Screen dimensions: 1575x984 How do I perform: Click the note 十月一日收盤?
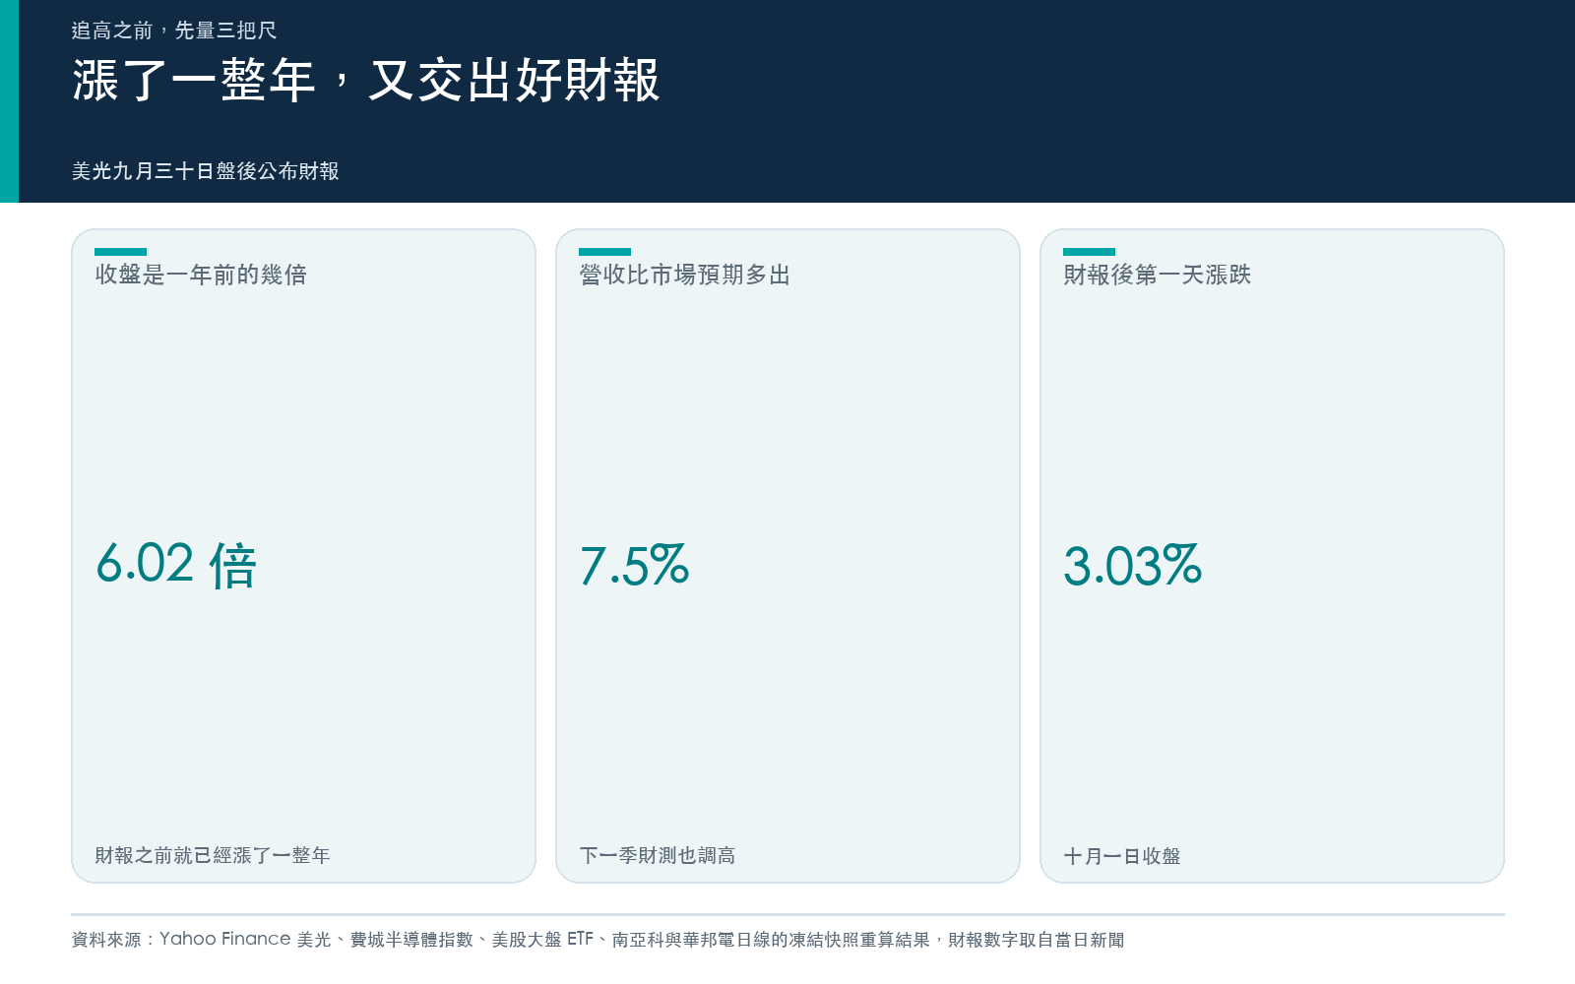1122,856
